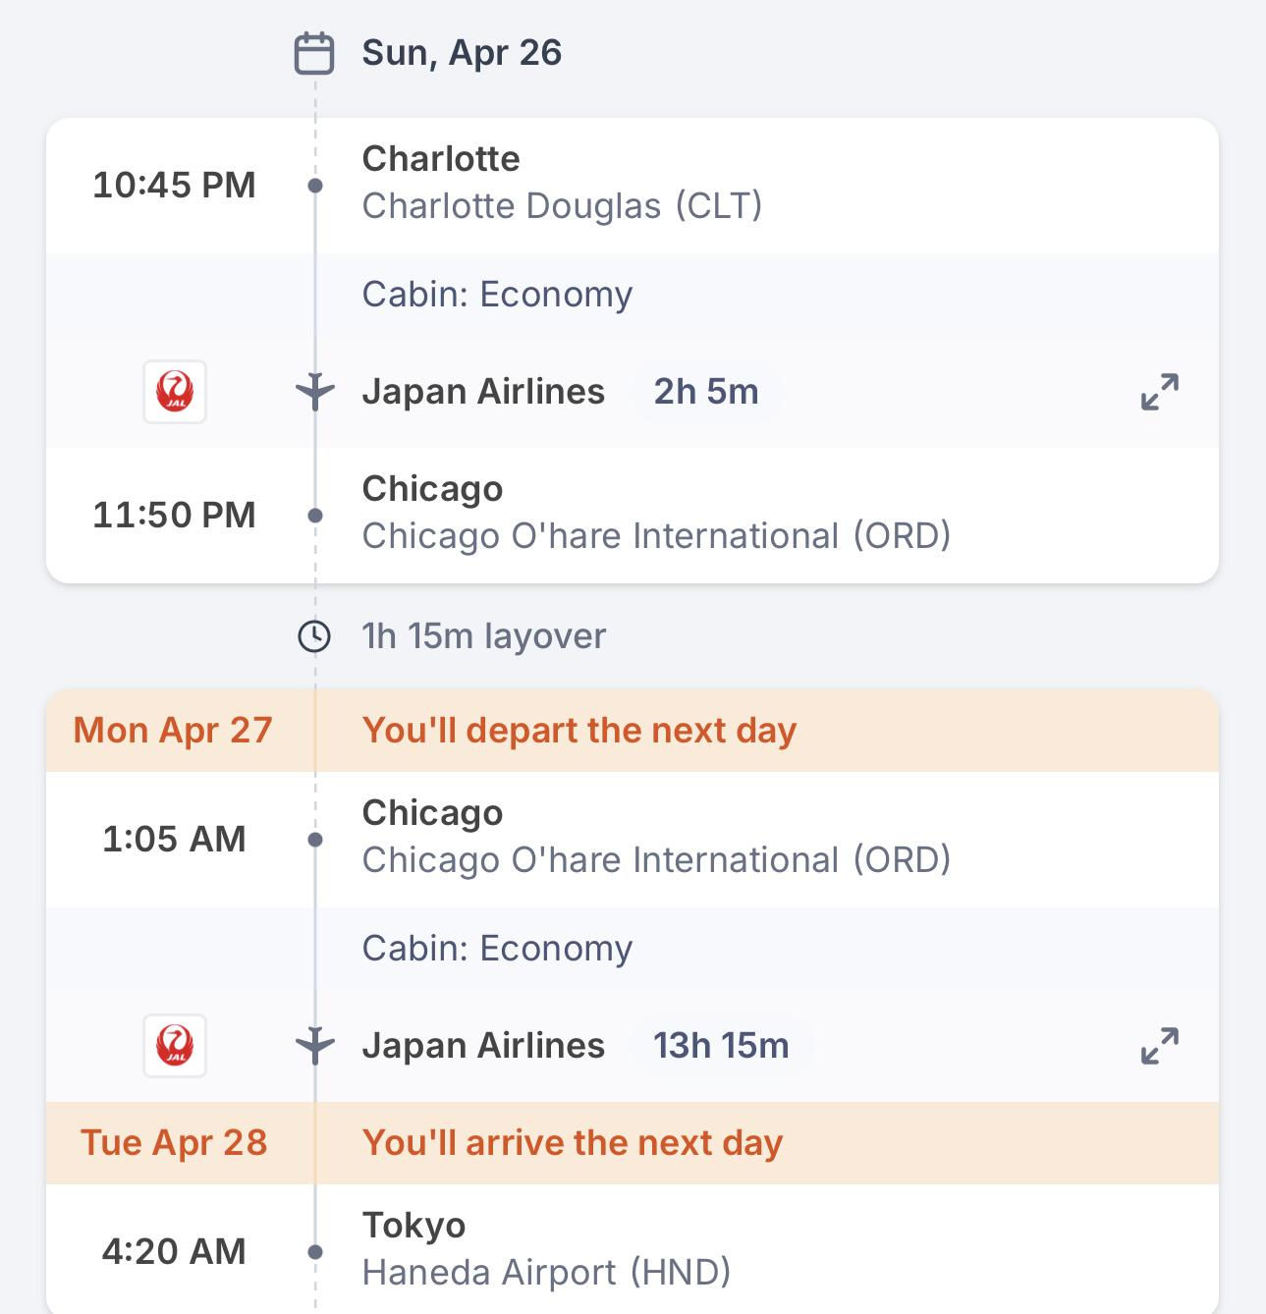The image size is (1266, 1314).
Task: Click the 2h 5m duration badge
Action: point(706,392)
